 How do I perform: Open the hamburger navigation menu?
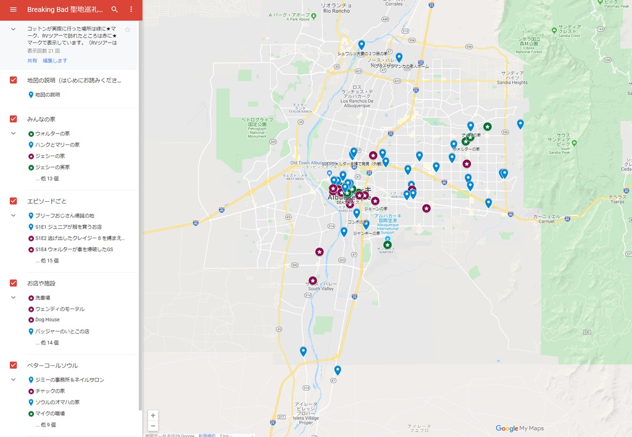[x=12, y=10]
